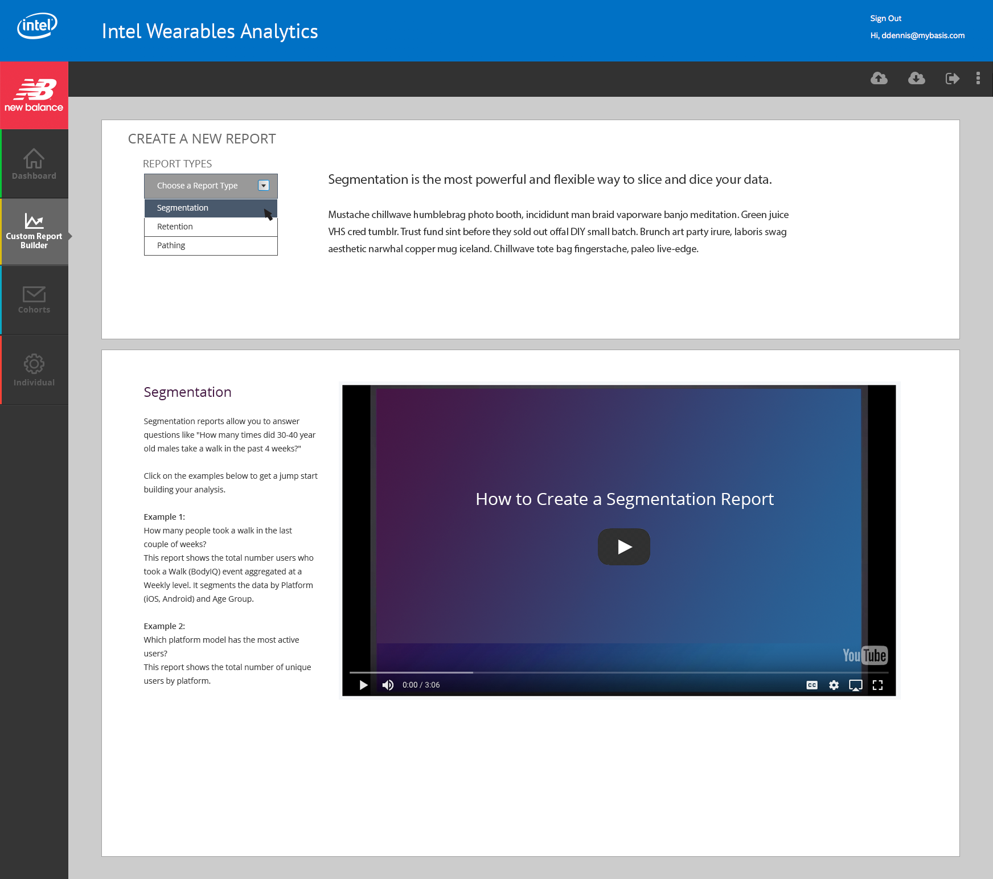The image size is (993, 879).
Task: Expand the Choose a Report Type dropdown
Action: click(x=211, y=186)
